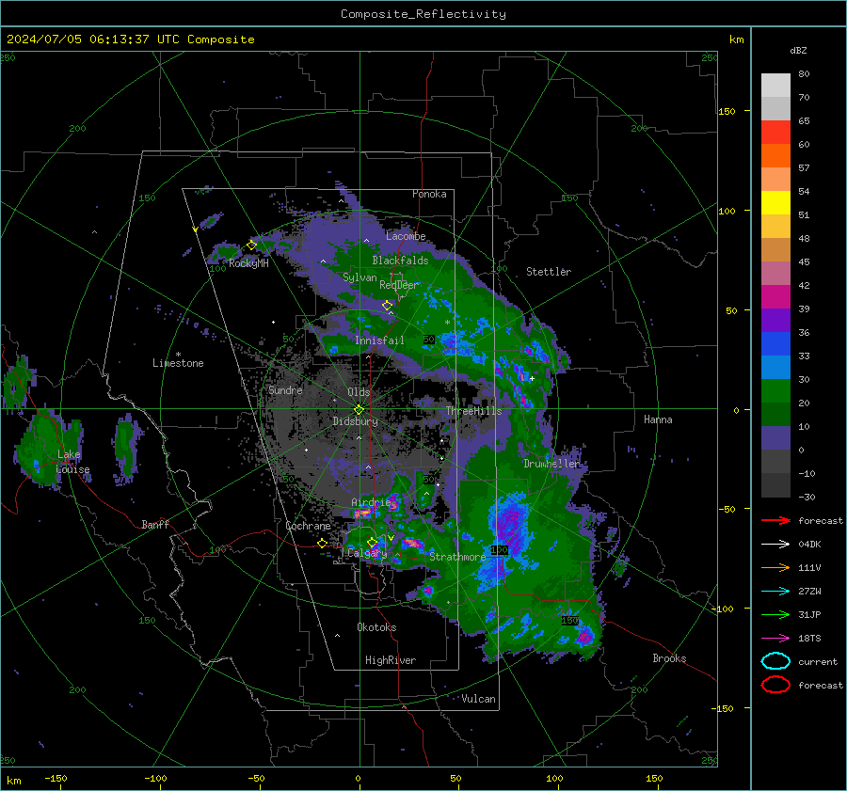Click the Vulcan town label
Viewport: 847px width, 791px height.
(479, 699)
